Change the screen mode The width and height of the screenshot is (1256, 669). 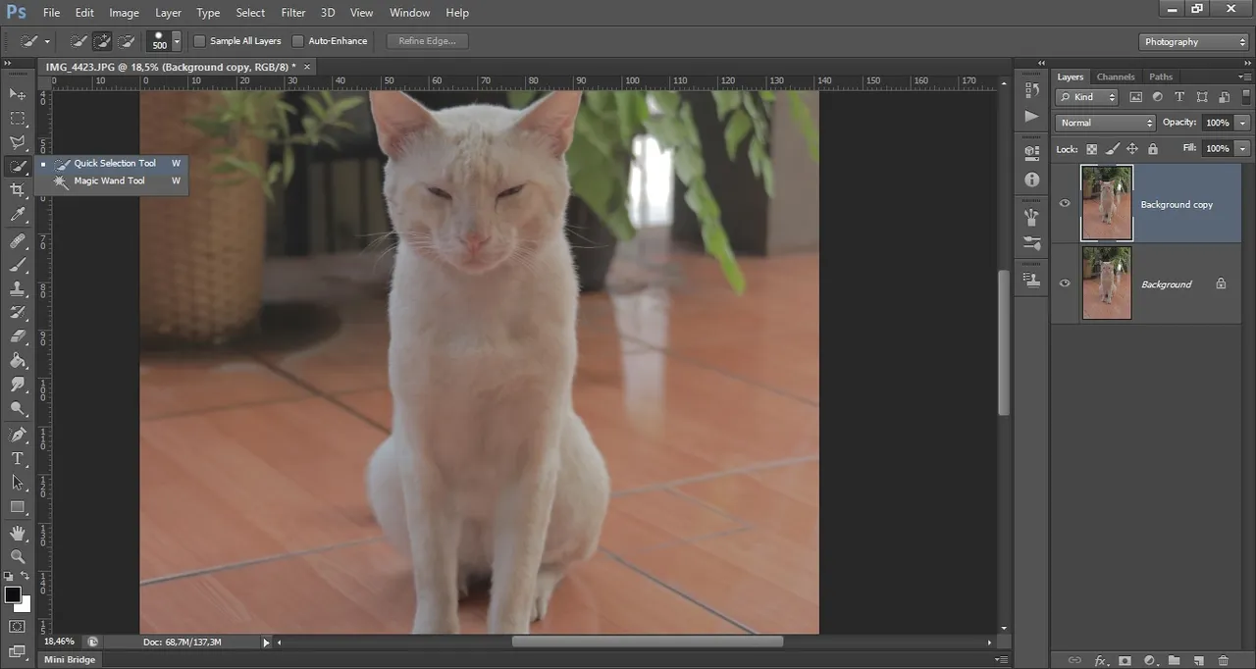pyautogui.click(x=17, y=649)
